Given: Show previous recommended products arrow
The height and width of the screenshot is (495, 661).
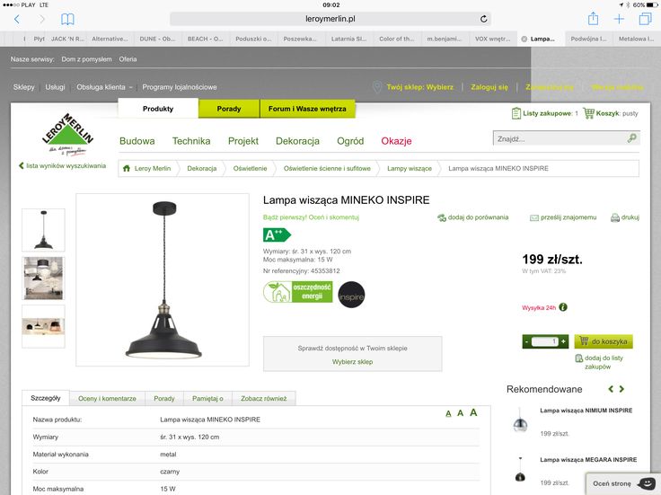Looking at the screenshot, I should (x=611, y=389).
